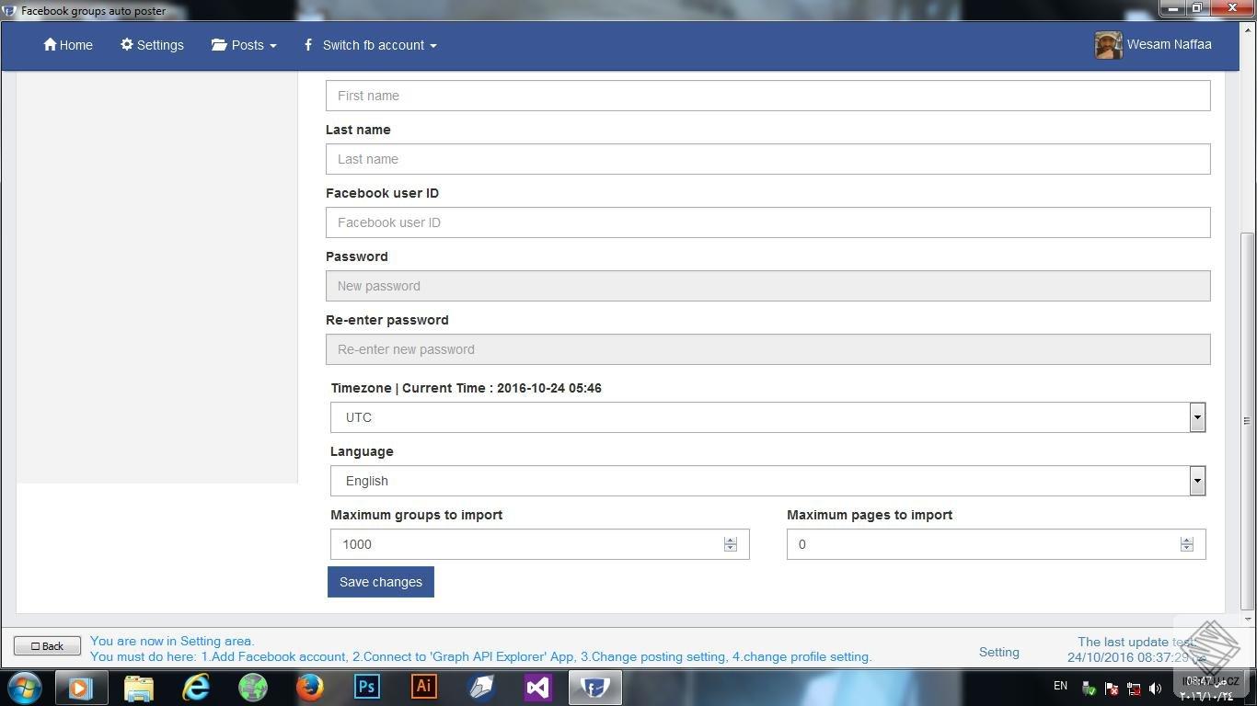Click the Posts folder icon in navbar
Screen dimensions: 1257x706
(219, 44)
